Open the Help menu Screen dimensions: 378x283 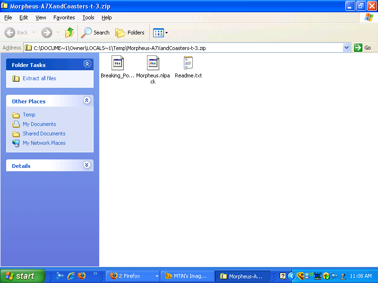pyautogui.click(x=107, y=17)
